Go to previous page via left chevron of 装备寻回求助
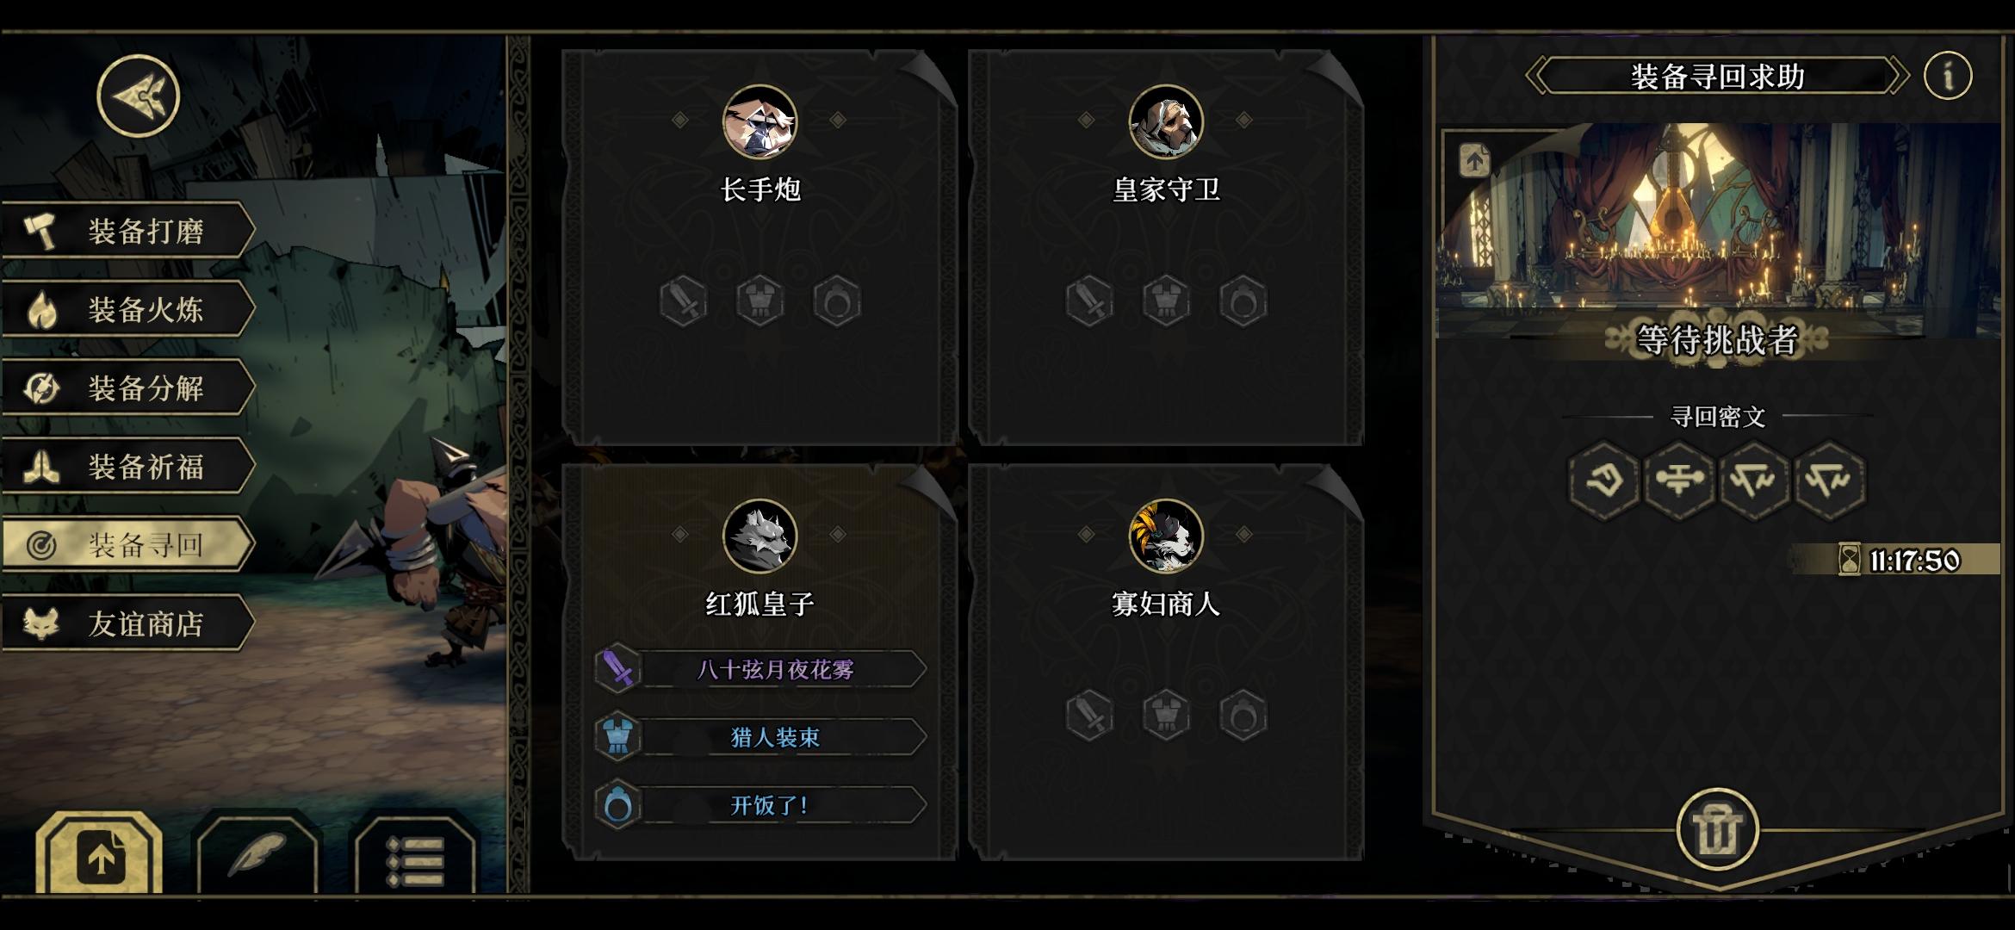This screenshot has width=2015, height=930. coord(1537,76)
